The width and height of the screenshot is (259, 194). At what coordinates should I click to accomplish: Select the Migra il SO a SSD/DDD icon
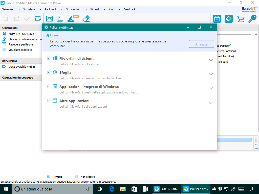(4, 34)
